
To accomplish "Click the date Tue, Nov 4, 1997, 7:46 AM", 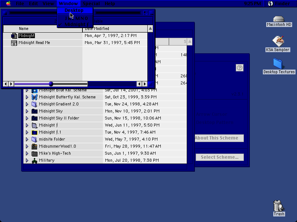I will (130, 132).
